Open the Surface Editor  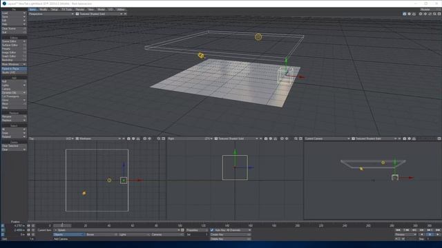coord(14,45)
